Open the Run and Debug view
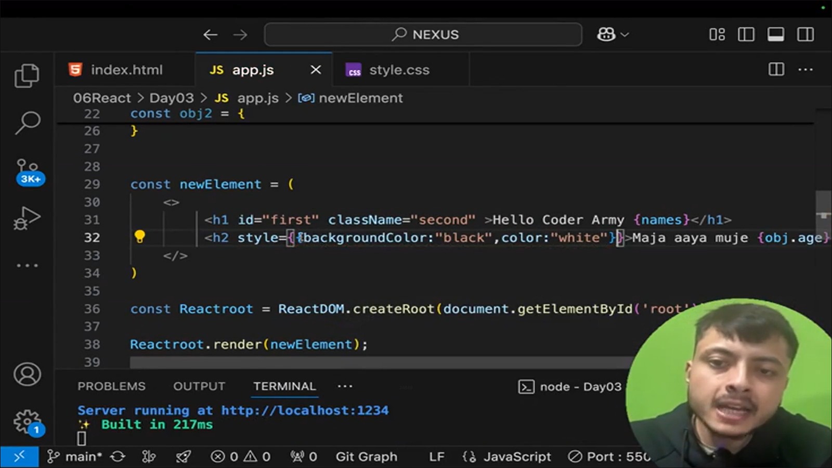The height and width of the screenshot is (468, 832). pyautogui.click(x=27, y=218)
